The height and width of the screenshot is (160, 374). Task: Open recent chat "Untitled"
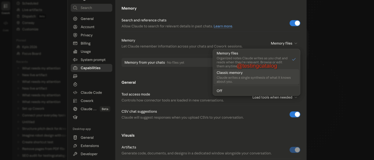pyautogui.click(x=28, y=122)
